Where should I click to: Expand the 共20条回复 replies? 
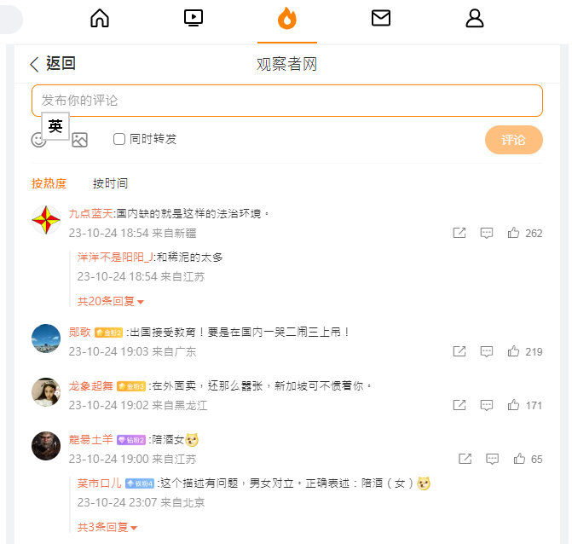tap(111, 301)
